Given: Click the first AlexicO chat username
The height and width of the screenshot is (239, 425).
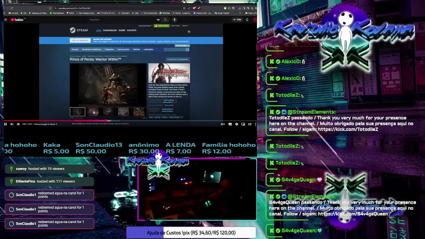Looking at the screenshot, I should pos(291,61).
